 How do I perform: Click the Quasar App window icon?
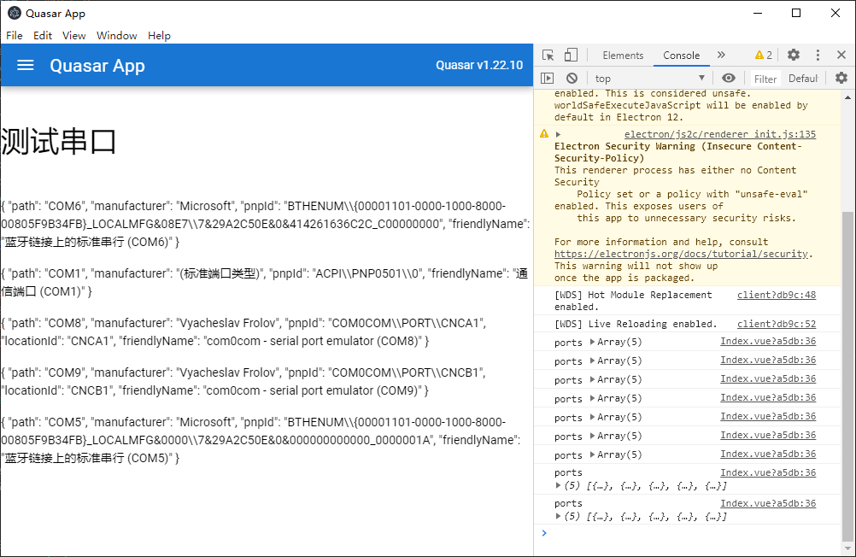(x=15, y=13)
